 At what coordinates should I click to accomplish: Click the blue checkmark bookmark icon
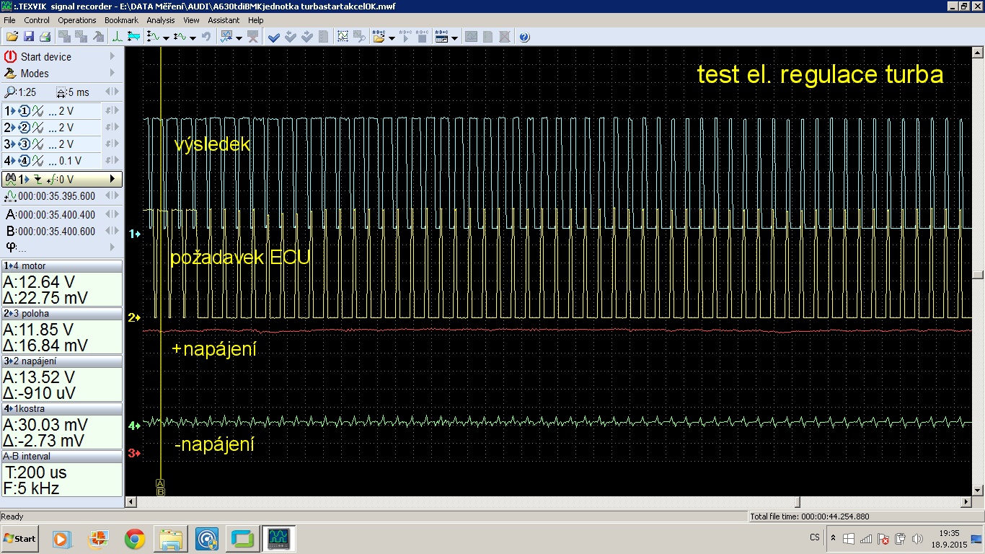(274, 37)
